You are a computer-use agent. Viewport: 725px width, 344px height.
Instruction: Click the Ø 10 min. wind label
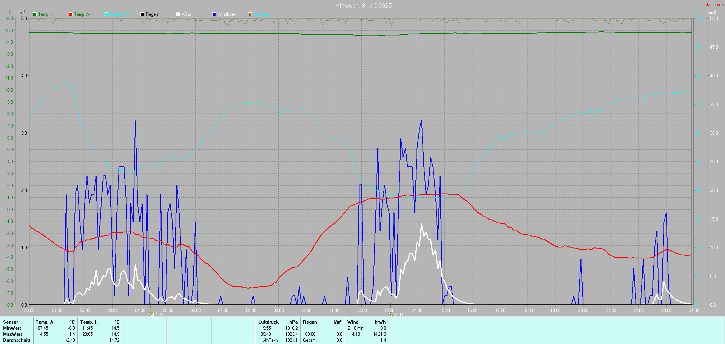pyautogui.click(x=356, y=328)
